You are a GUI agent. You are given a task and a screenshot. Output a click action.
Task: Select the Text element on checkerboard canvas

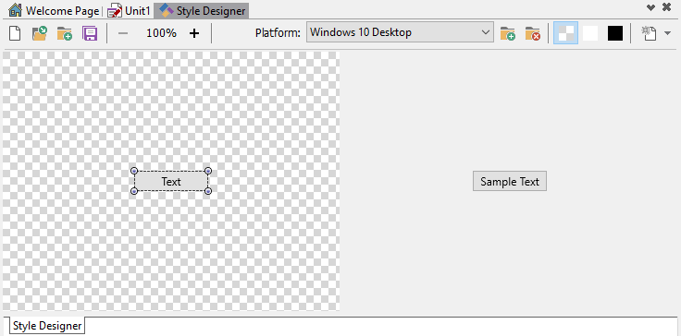pos(171,181)
